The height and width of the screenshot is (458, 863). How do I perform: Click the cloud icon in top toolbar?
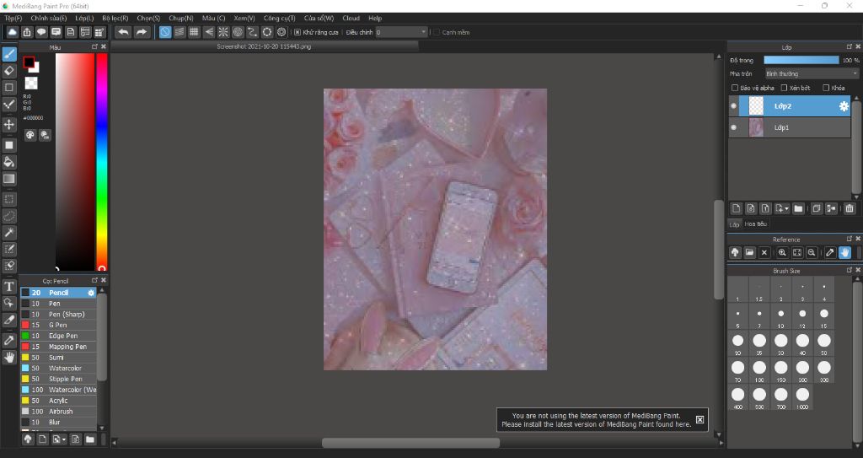pos(12,32)
